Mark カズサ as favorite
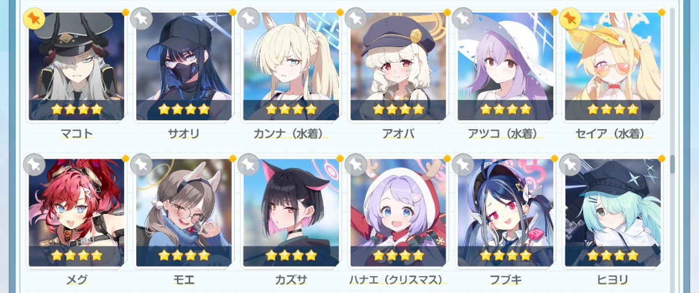Screen dimensions: 699x293 tap(249, 165)
